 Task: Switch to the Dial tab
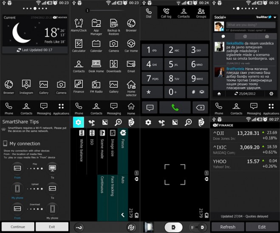point(149,13)
